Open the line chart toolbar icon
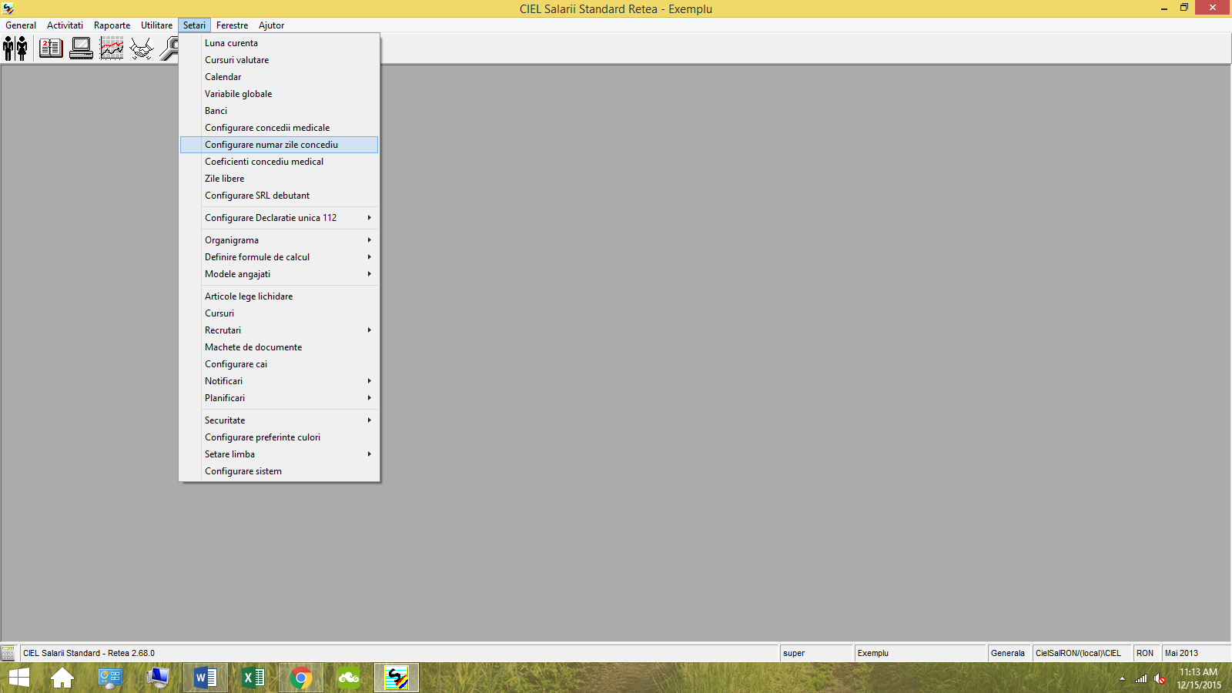The image size is (1232, 693). pyautogui.click(x=112, y=49)
